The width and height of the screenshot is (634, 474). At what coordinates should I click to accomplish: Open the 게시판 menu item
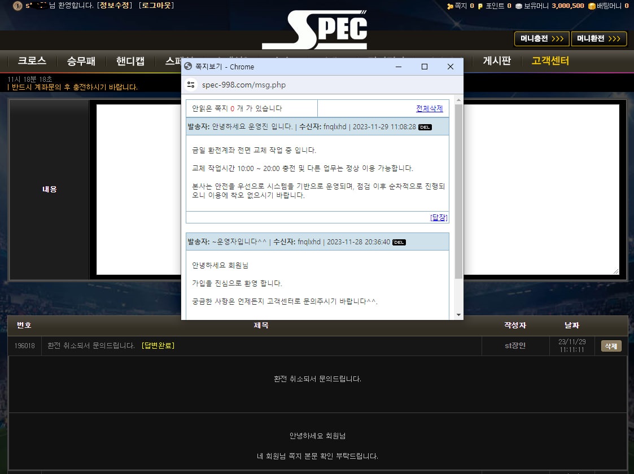(x=496, y=62)
